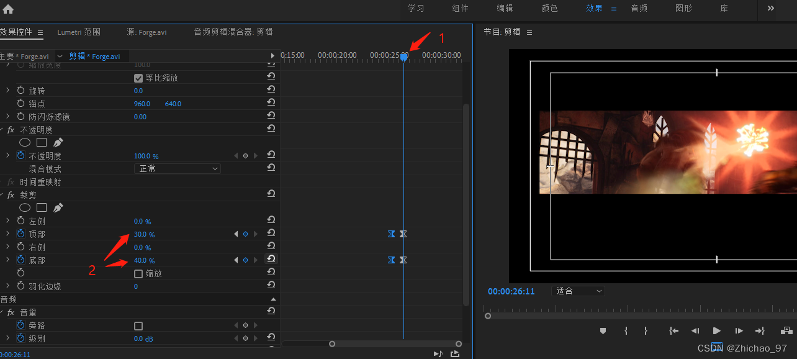
Task: Reset the 顶部 crop parameter
Action: tap(271, 233)
